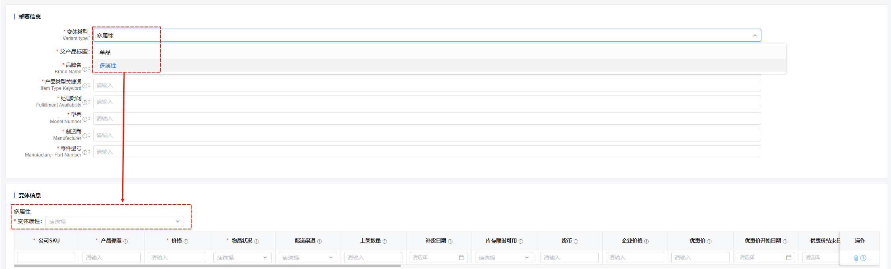Click info icon next to Brand Name label

[x=85, y=69]
